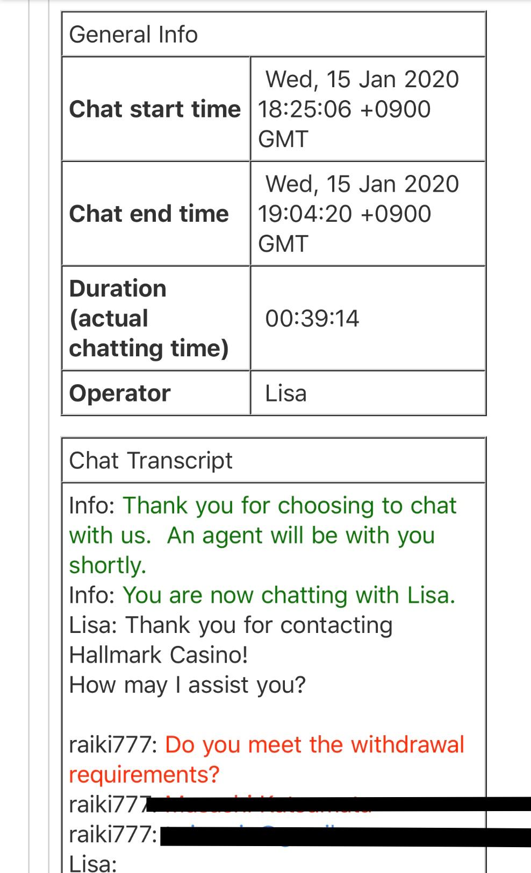This screenshot has height=873, width=531.
Task: Select the Chat end time label
Action: (x=149, y=214)
